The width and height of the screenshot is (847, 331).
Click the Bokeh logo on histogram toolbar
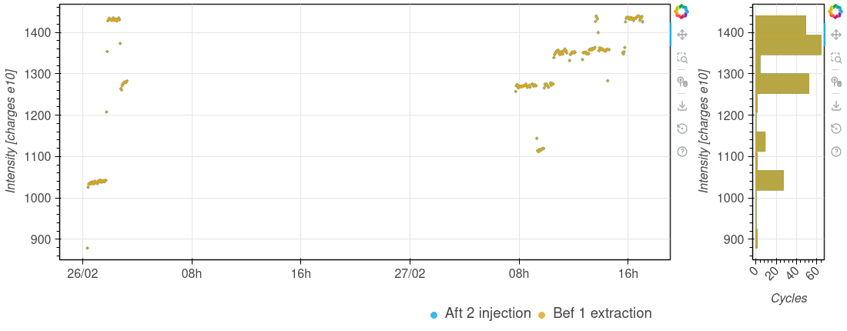(835, 12)
